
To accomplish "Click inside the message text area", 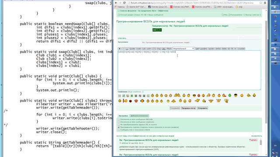I will 189,70.
